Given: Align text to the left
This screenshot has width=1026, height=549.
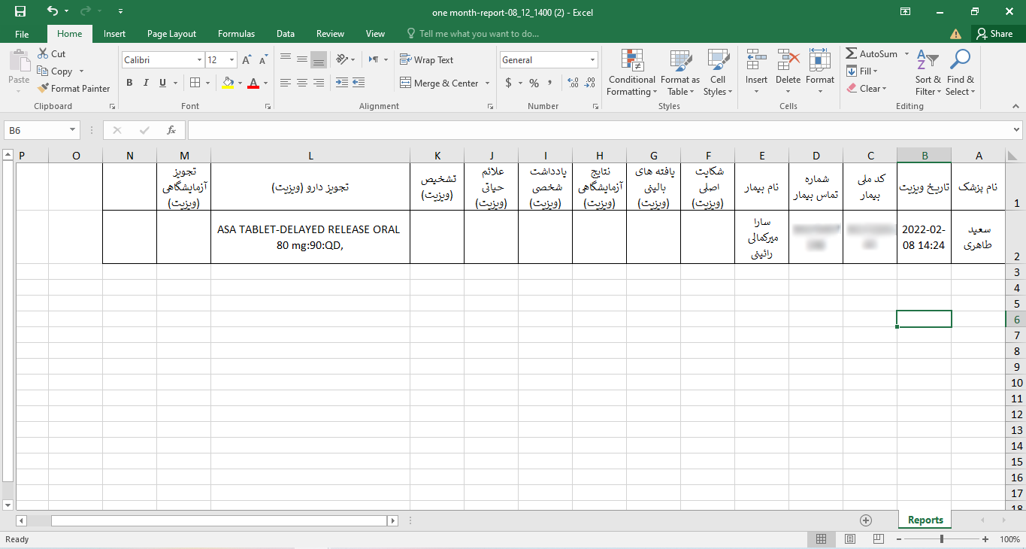Looking at the screenshot, I should pos(285,83).
